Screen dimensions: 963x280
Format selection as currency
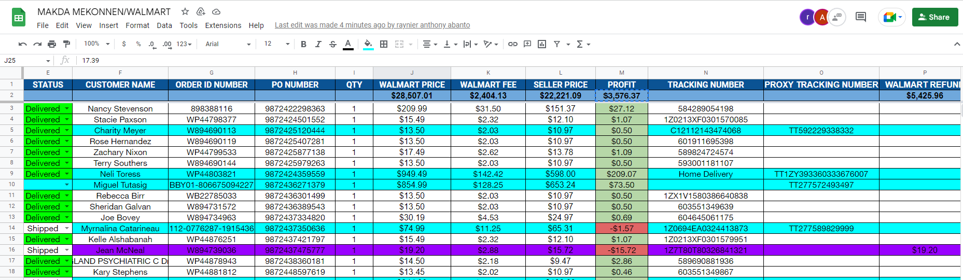pyautogui.click(x=124, y=44)
